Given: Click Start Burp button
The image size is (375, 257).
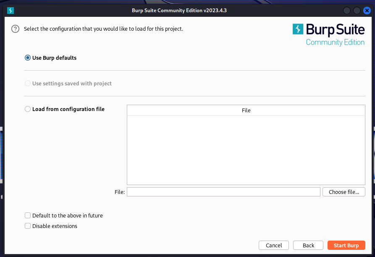Looking at the screenshot, I should pyautogui.click(x=346, y=245).
